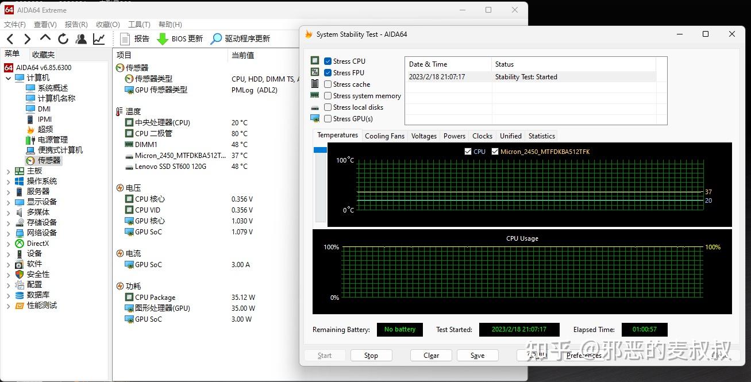Click the 报告 report toolbar button
Image resolution: width=751 pixels, height=382 pixels.
[x=135, y=38]
